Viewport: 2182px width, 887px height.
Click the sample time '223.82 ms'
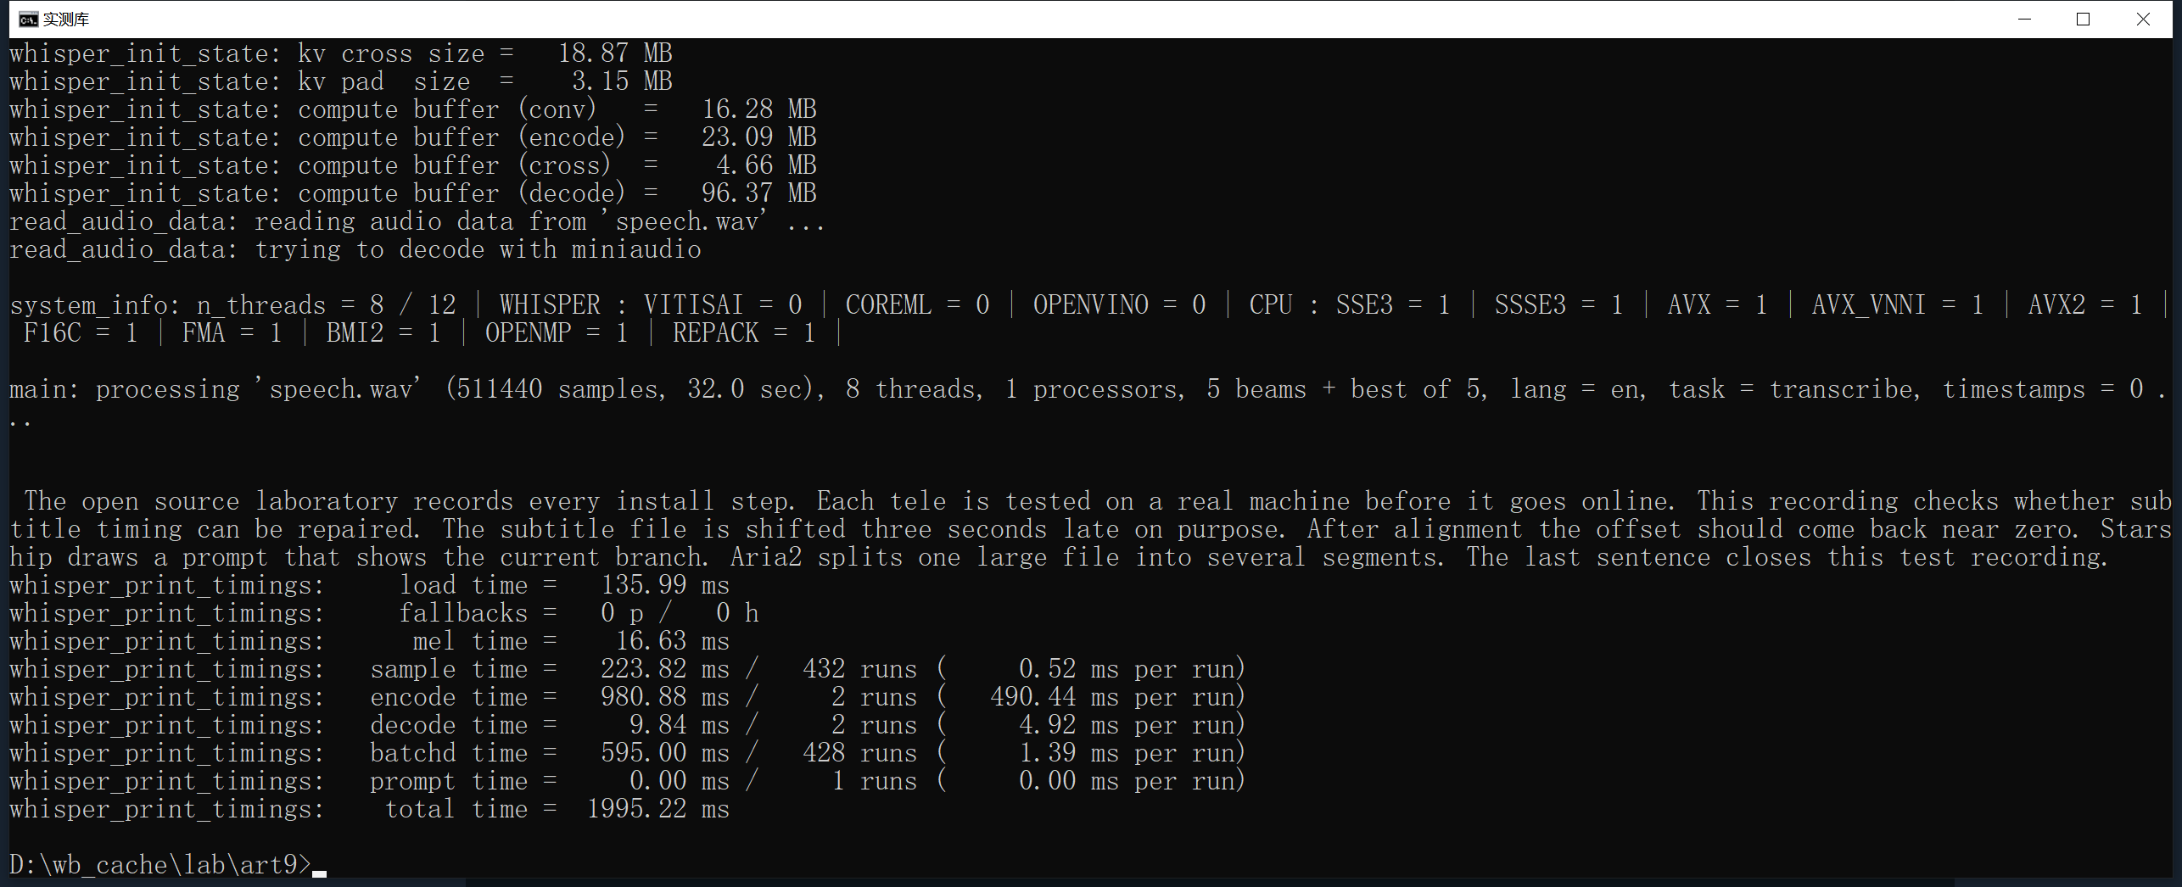(x=665, y=668)
